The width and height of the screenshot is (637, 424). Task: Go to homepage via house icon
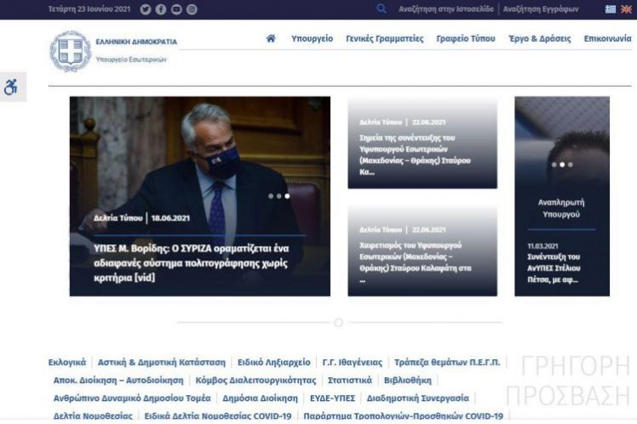271,39
